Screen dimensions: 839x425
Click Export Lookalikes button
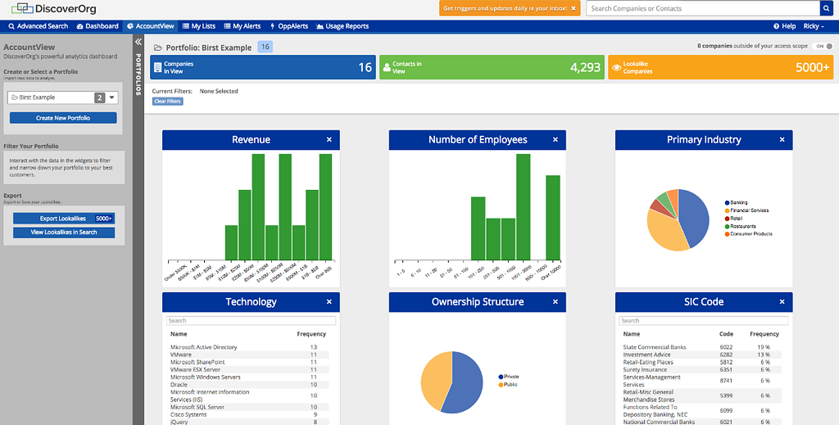pyautogui.click(x=64, y=219)
